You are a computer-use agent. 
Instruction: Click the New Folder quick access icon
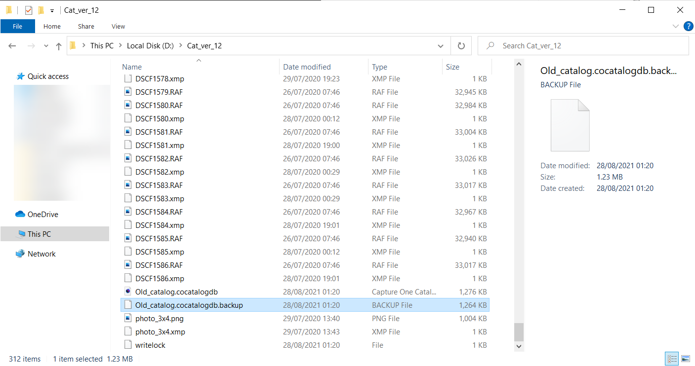click(x=41, y=10)
